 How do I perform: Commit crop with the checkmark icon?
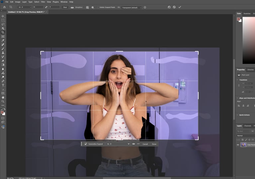click(x=180, y=7)
